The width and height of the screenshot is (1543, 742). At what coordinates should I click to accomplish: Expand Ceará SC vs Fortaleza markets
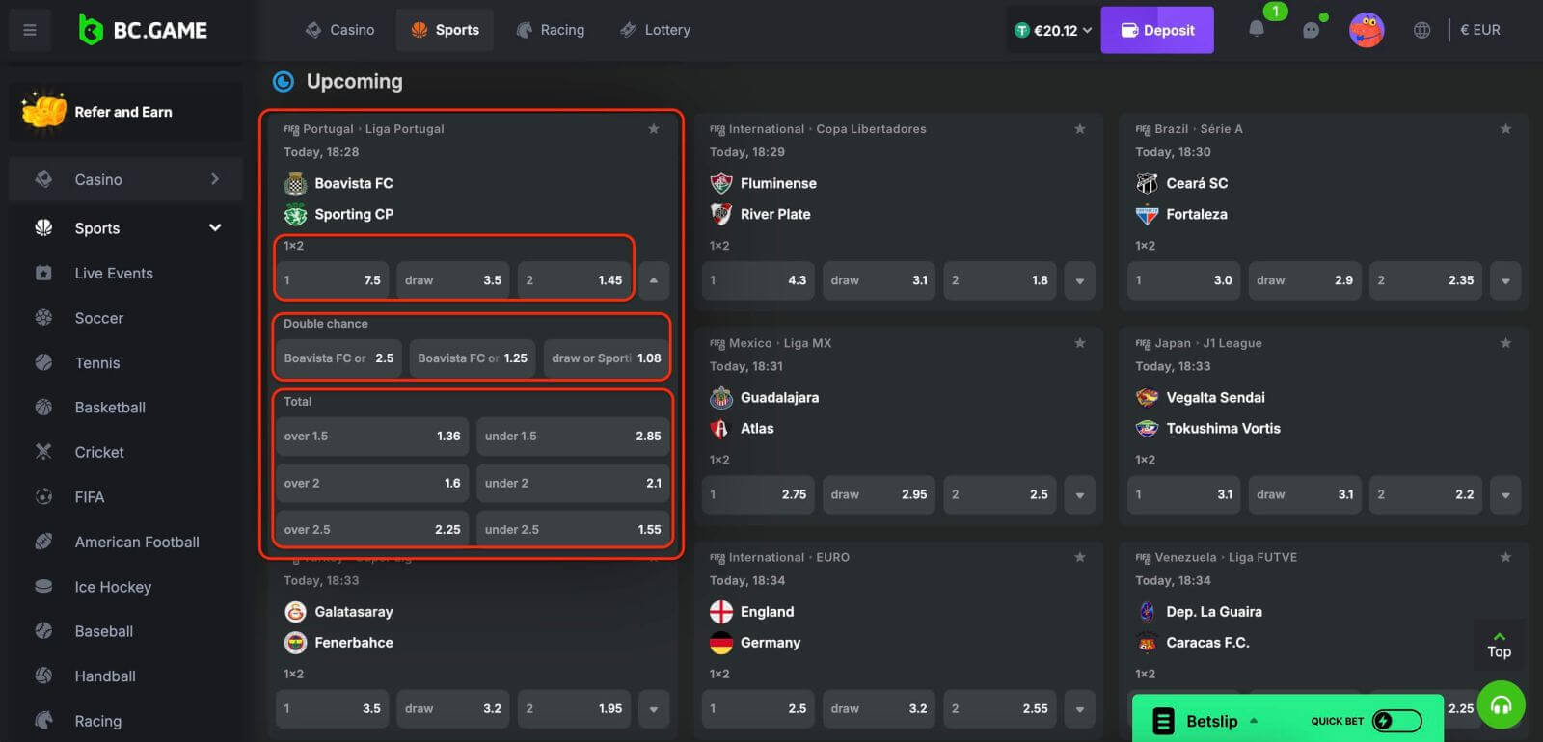(x=1505, y=280)
